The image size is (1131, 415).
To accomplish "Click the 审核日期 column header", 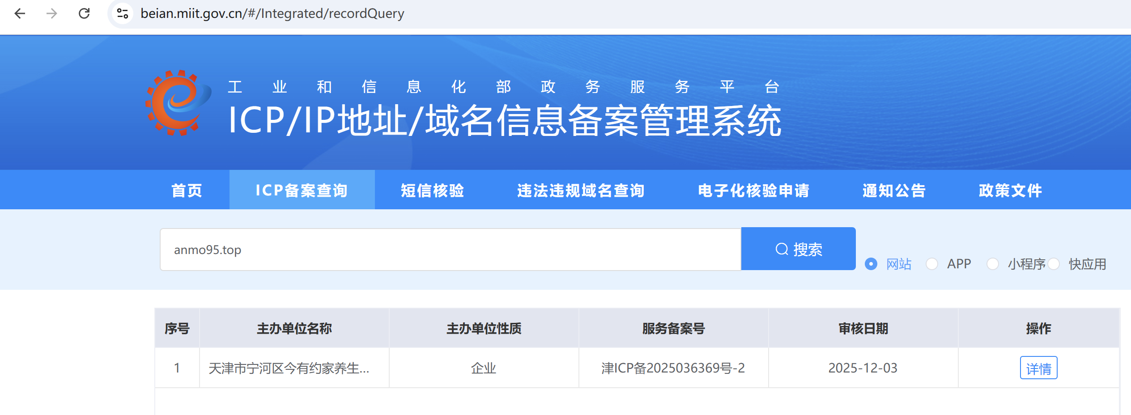I will coord(863,328).
